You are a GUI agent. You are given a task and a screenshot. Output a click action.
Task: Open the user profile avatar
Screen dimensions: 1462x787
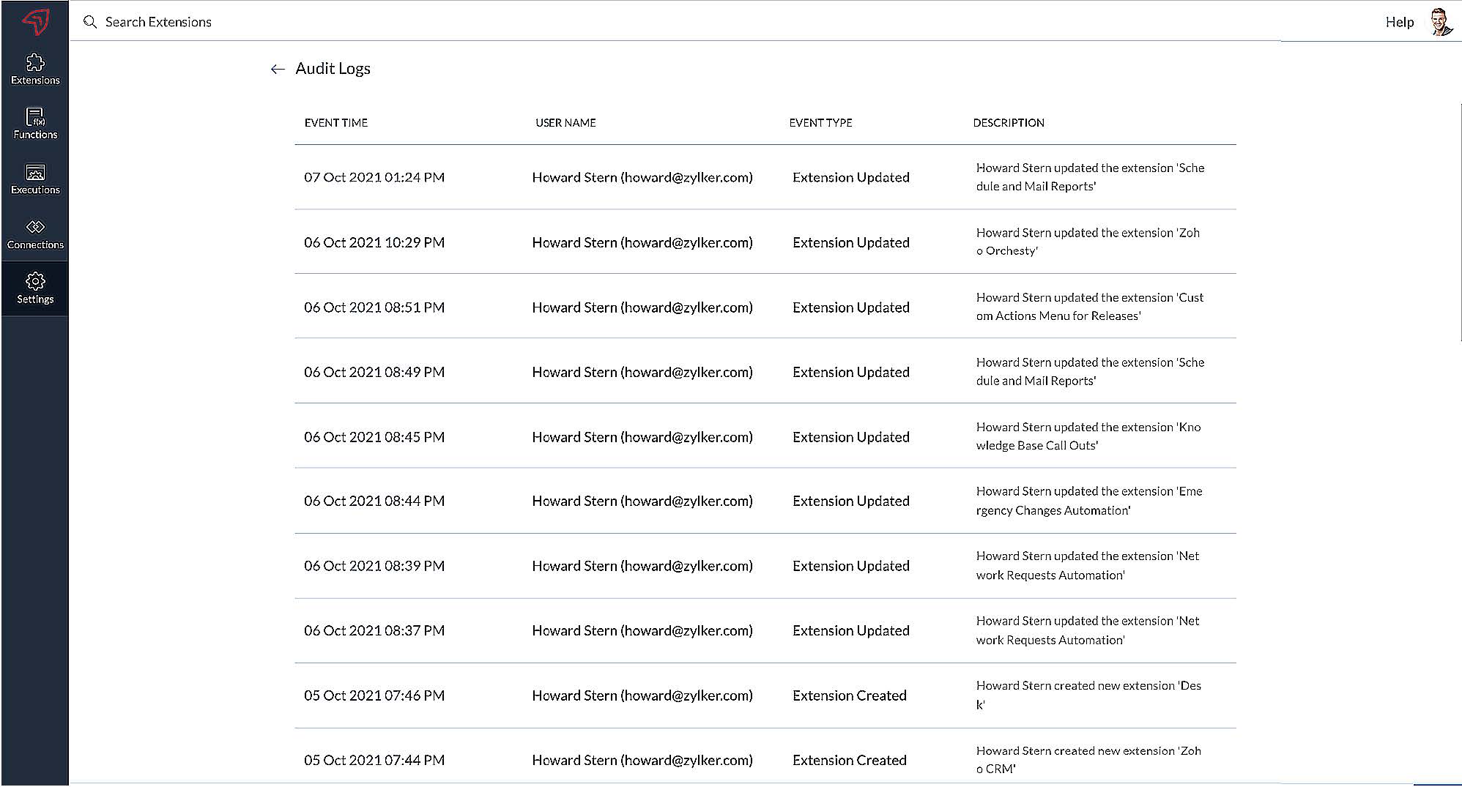point(1441,22)
